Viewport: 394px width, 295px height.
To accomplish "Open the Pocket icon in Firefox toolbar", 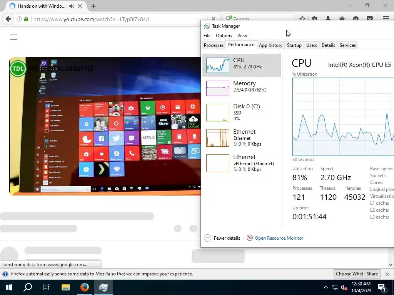I will tap(370, 18).
